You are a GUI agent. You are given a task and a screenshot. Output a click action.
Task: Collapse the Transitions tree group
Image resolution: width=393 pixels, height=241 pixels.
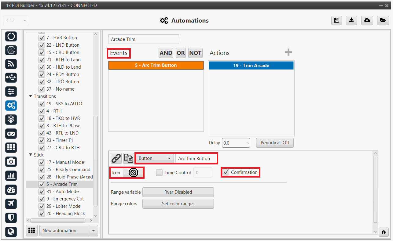point(31,96)
